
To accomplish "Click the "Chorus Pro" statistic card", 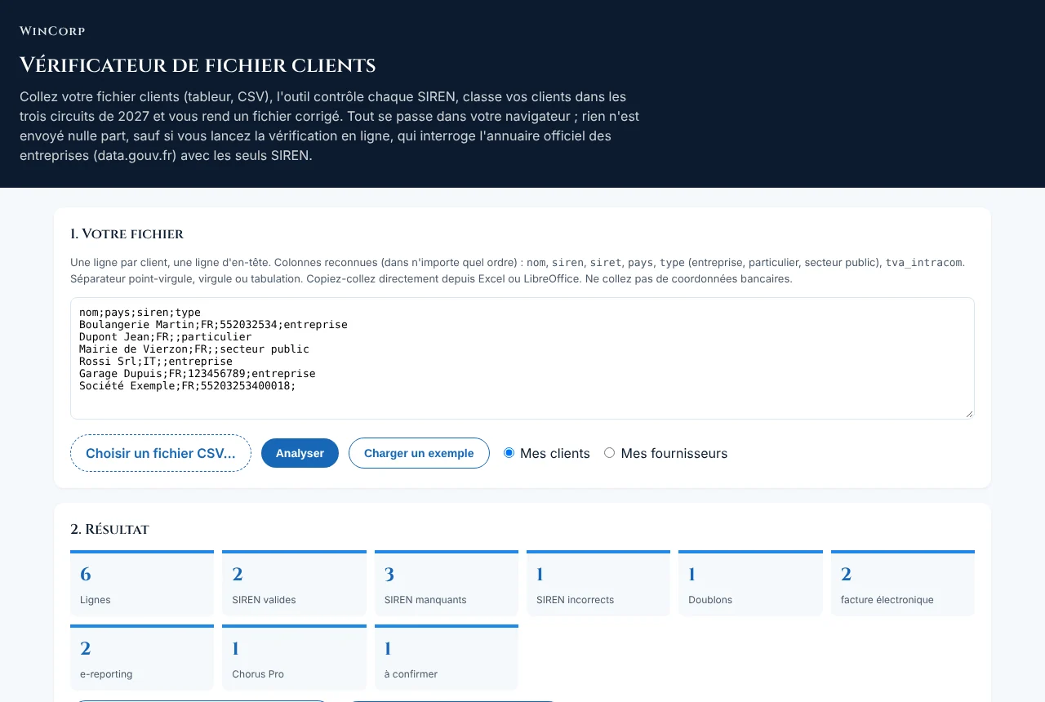I will pos(294,658).
